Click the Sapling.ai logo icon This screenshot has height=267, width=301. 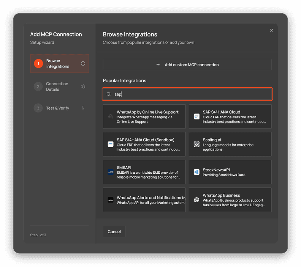(x=196, y=144)
